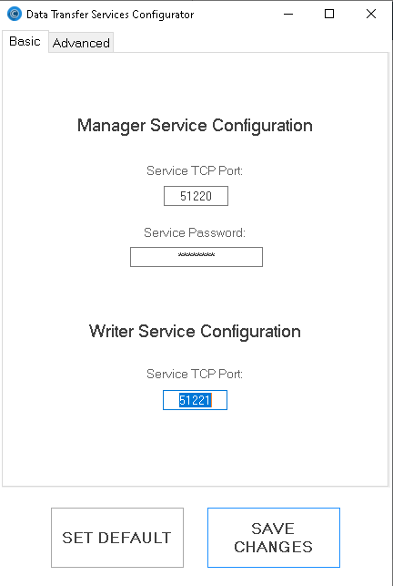Click the Manager Service TCP Port field showing 51220
Viewport: 393px width, 586px height.
196,196
